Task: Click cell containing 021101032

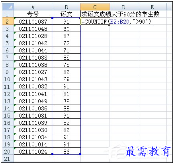Action: 33,86
